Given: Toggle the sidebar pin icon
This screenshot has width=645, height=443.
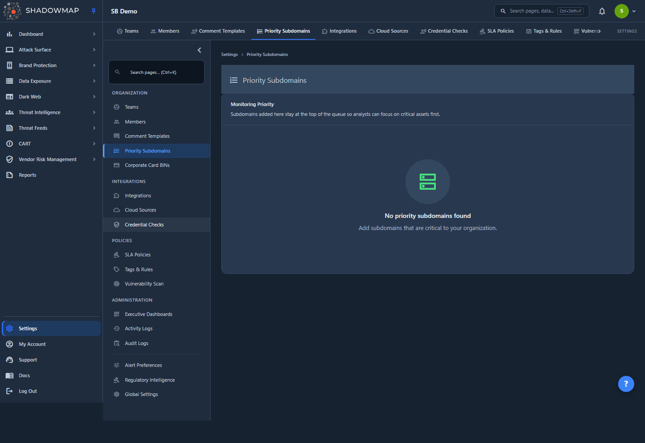Looking at the screenshot, I should 94,11.
